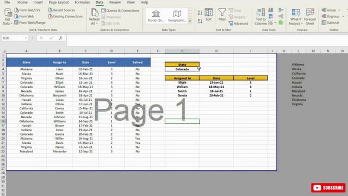This screenshot has width=348, height=196.
Task: Open the State dropdown beside Colorado
Action: [x=198, y=69]
